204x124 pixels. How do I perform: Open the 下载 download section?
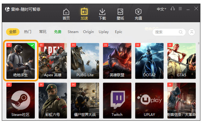click(102, 14)
